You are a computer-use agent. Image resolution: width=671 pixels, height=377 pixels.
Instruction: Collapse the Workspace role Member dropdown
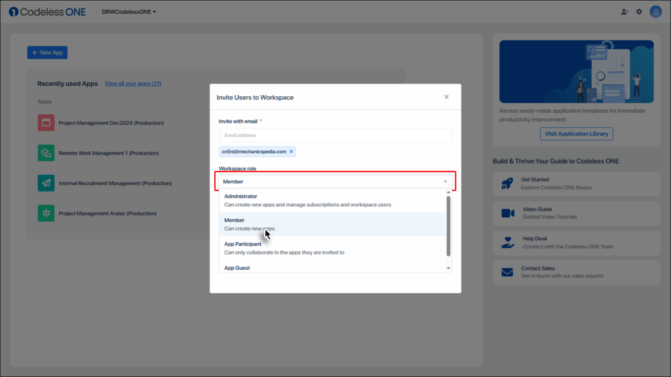click(335, 182)
